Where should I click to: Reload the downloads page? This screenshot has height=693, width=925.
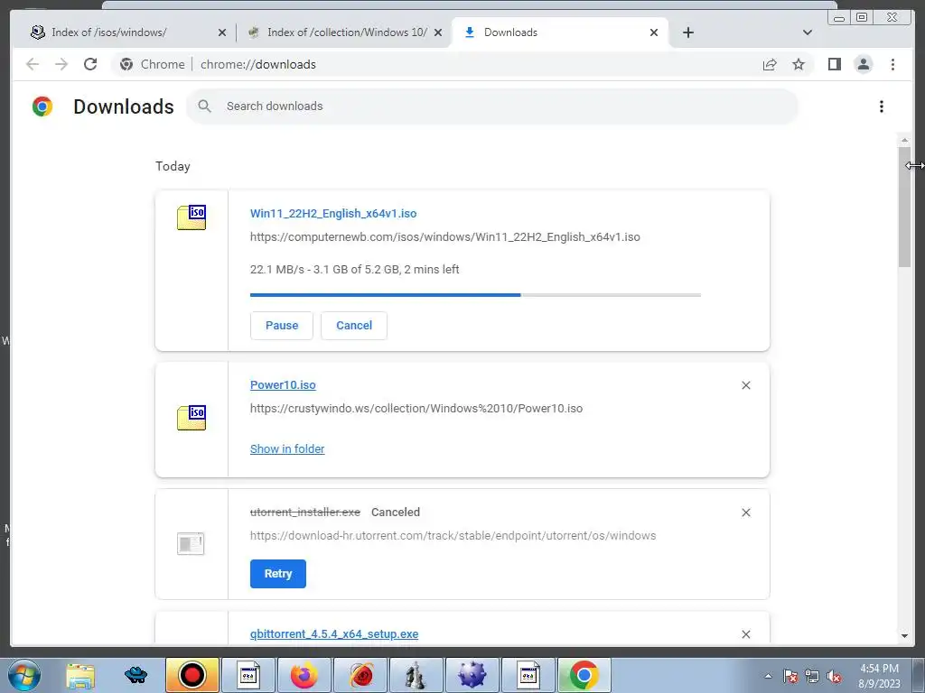90,64
